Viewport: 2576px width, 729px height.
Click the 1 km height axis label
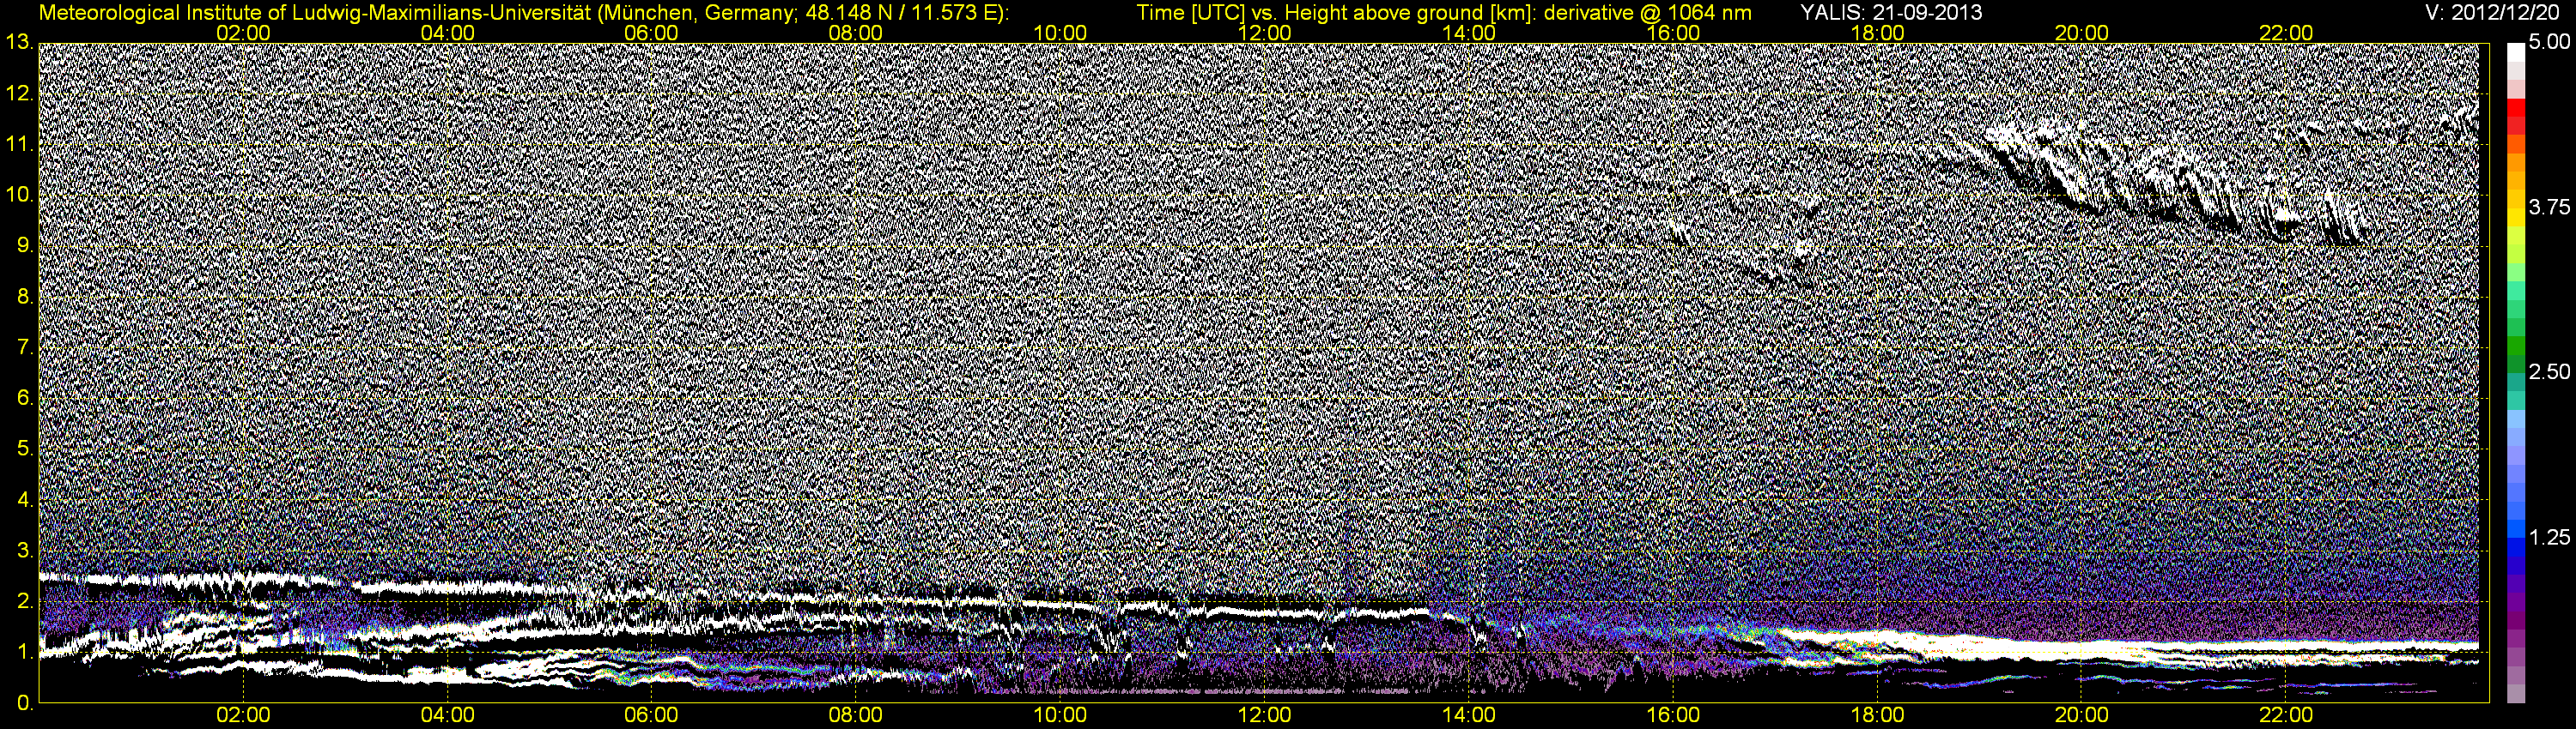pos(24,652)
